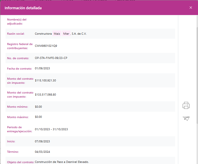Click the Inicio date 07/09/2023

42,141
